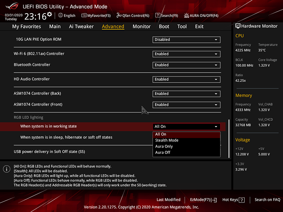This screenshot has height=212, width=283.
Task: Choose All On in the dropdown list
Action: pyautogui.click(x=186, y=134)
